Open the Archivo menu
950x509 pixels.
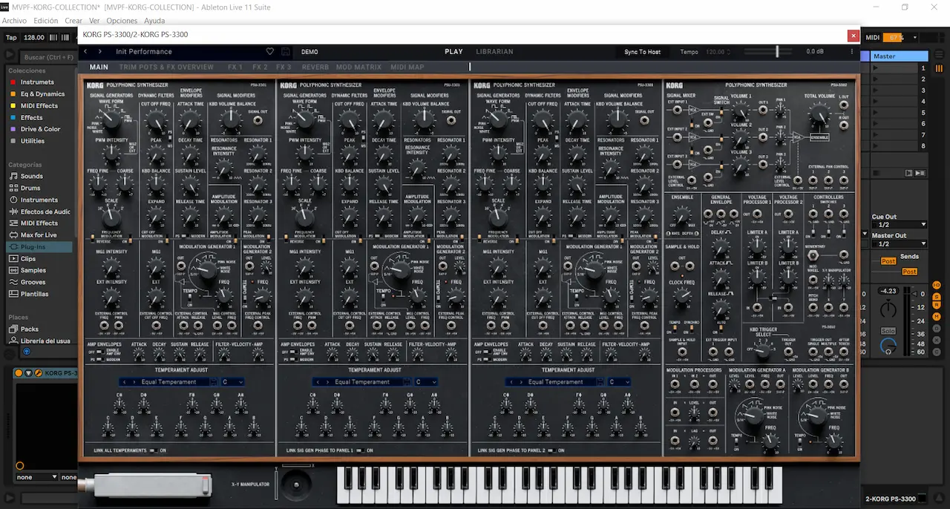click(x=15, y=21)
